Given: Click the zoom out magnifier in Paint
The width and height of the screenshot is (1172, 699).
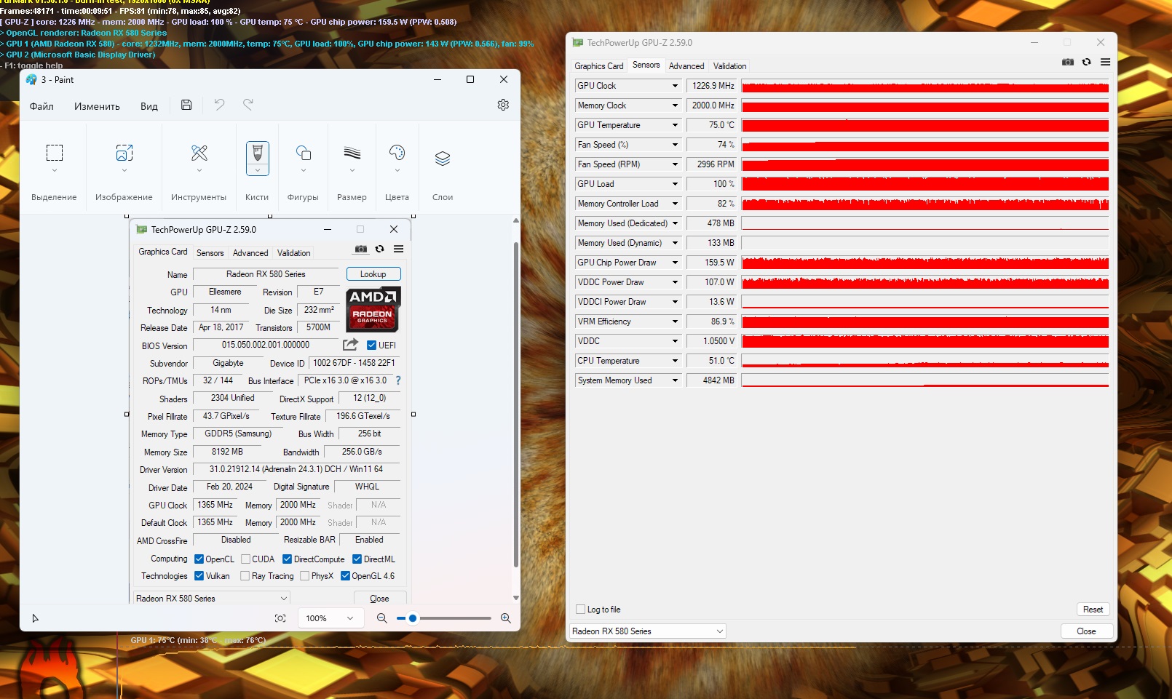Looking at the screenshot, I should coord(381,618).
